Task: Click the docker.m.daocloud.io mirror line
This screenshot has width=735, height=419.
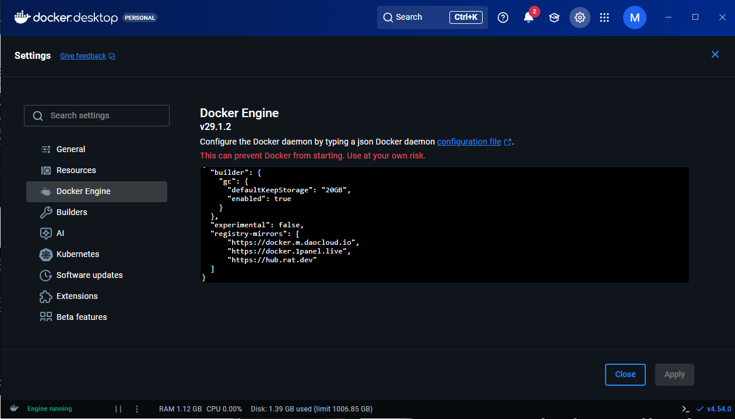Action: point(294,242)
